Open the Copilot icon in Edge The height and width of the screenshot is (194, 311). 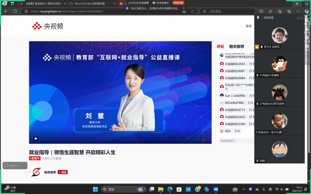coord(307,11)
